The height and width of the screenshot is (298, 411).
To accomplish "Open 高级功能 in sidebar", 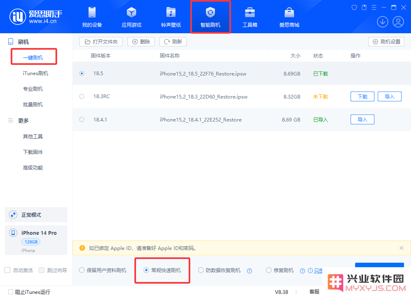I will coord(33,167).
